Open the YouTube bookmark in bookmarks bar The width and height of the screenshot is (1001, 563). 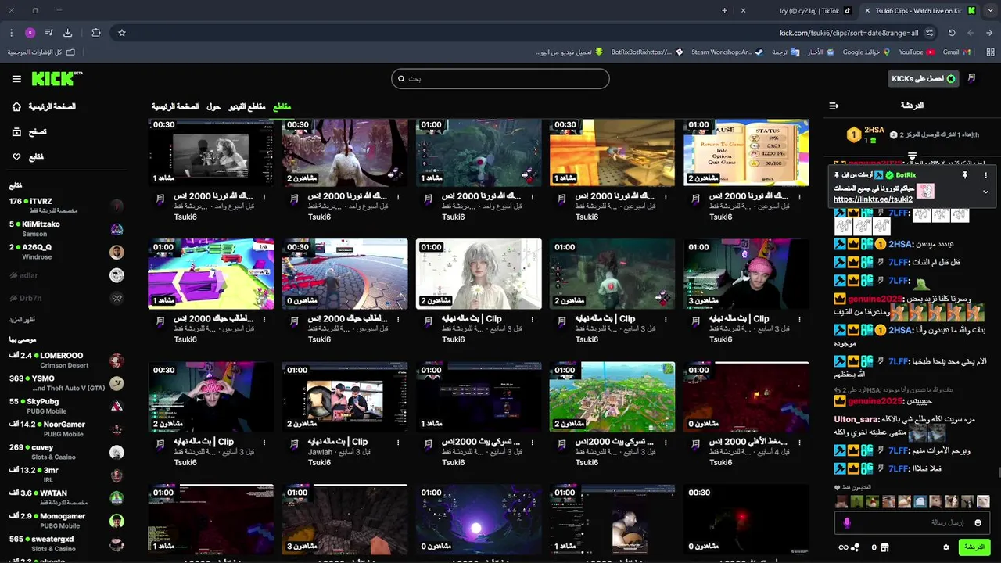point(917,52)
